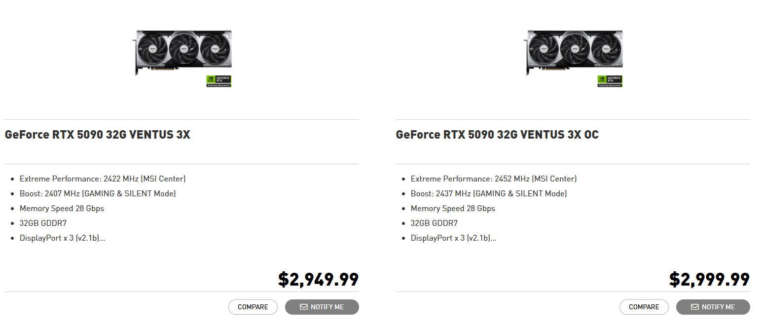This screenshot has height=328, width=761.
Task: Click COMPARE for the $2,999.99 card
Action: (x=644, y=307)
